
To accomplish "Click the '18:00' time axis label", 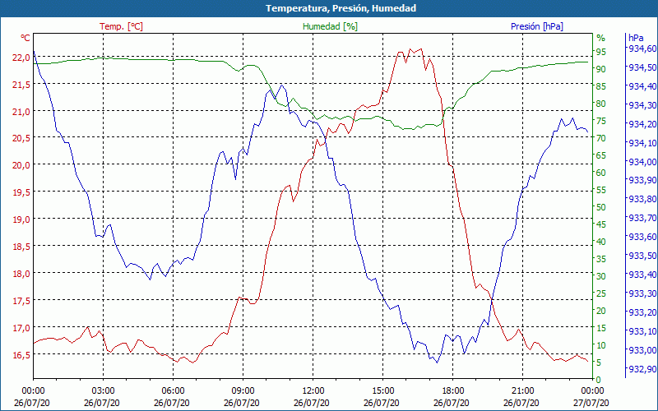I will (x=453, y=391).
